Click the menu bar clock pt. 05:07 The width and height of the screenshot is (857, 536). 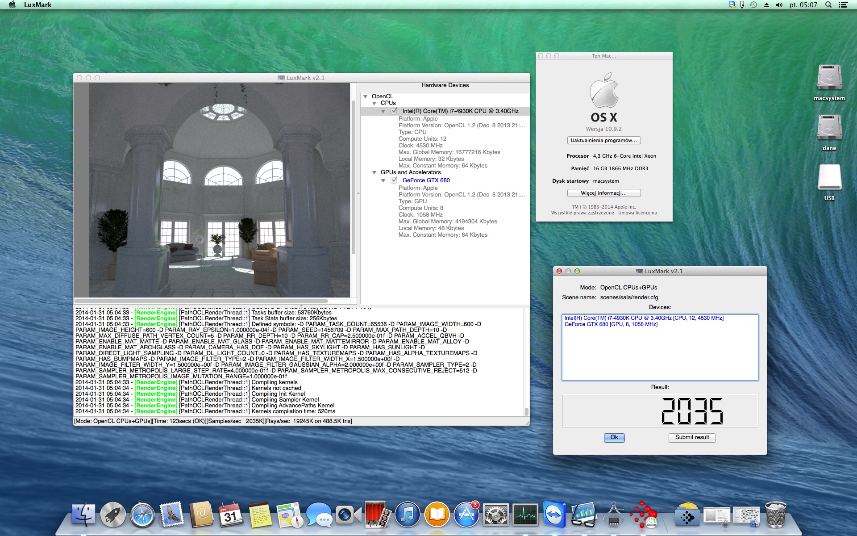pyautogui.click(x=803, y=5)
